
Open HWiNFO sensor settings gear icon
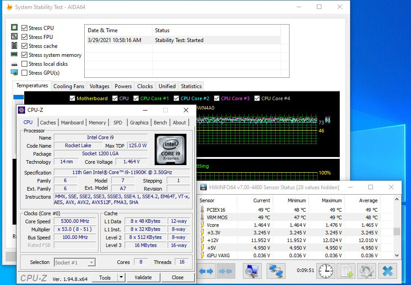click(x=366, y=271)
